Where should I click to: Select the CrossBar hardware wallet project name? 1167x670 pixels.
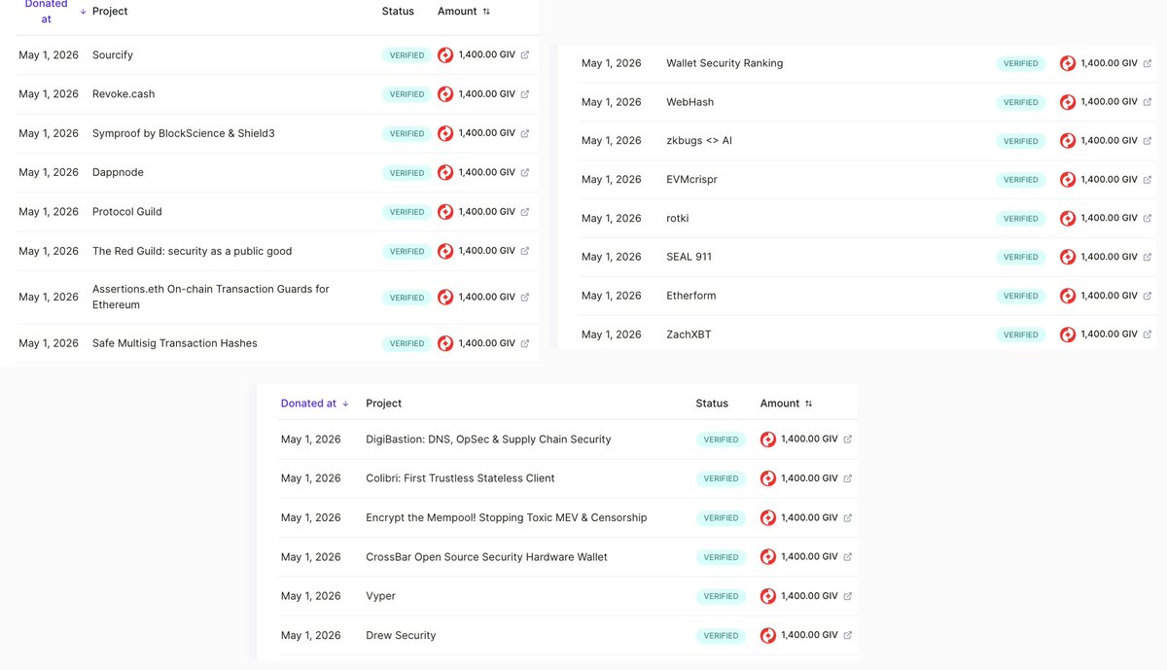[486, 557]
